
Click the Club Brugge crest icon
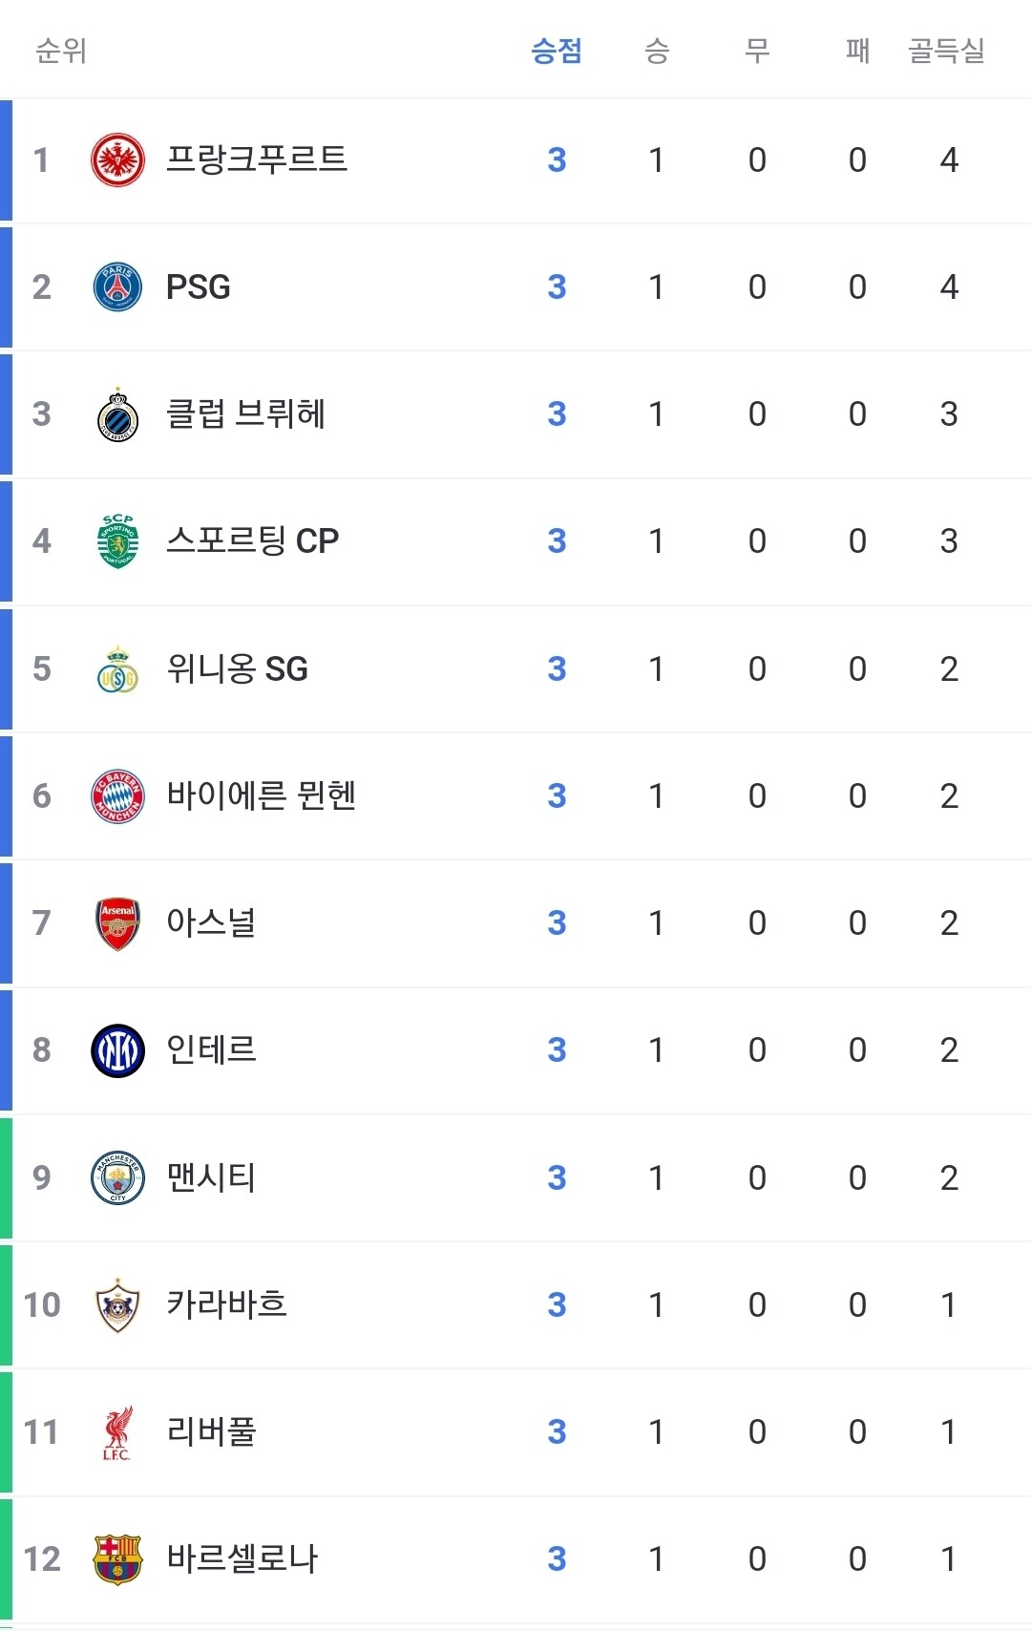coord(117,414)
